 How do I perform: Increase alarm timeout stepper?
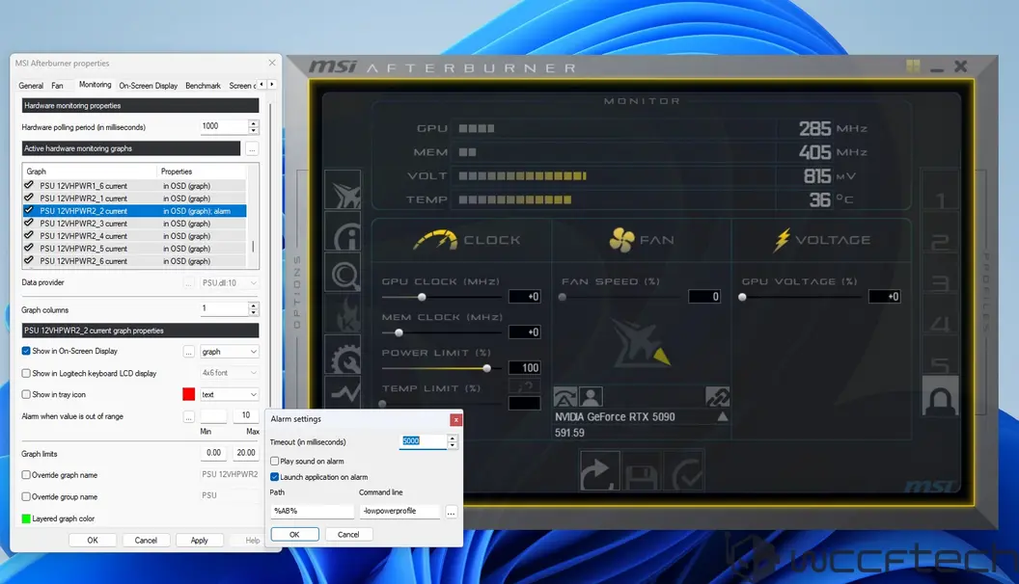(453, 438)
